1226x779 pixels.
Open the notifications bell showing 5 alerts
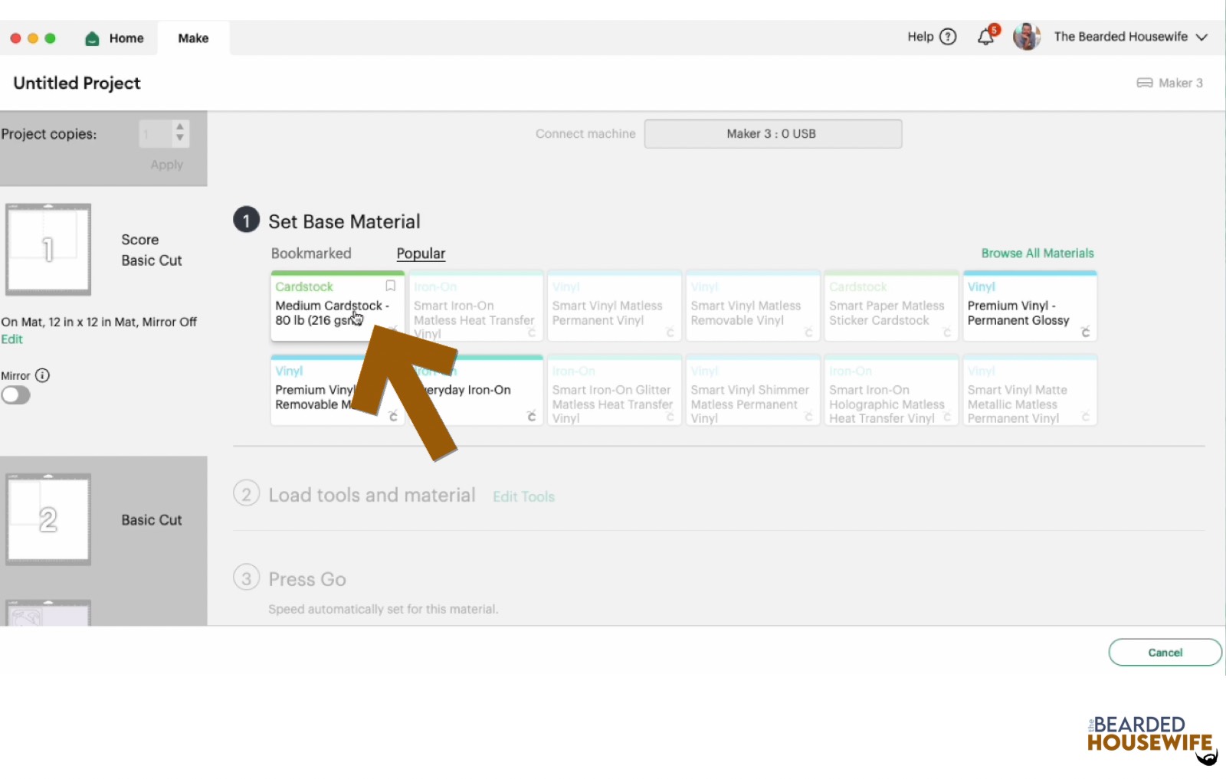[985, 36]
